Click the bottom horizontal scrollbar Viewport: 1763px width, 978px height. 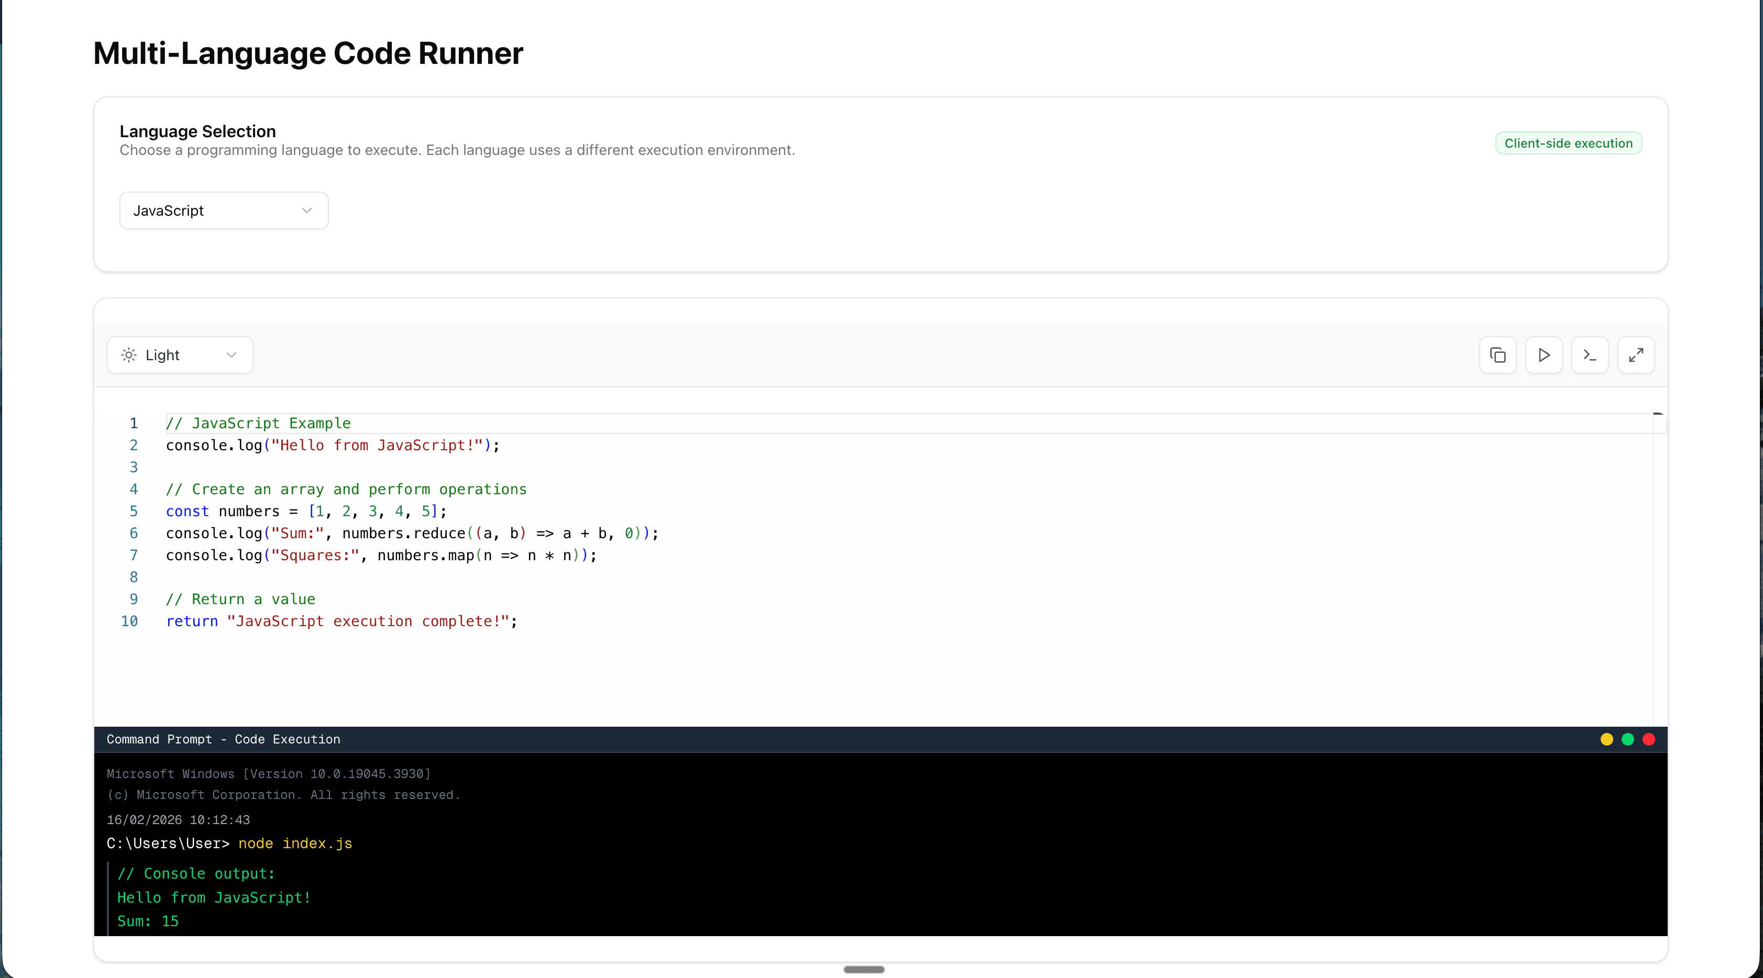click(x=864, y=969)
